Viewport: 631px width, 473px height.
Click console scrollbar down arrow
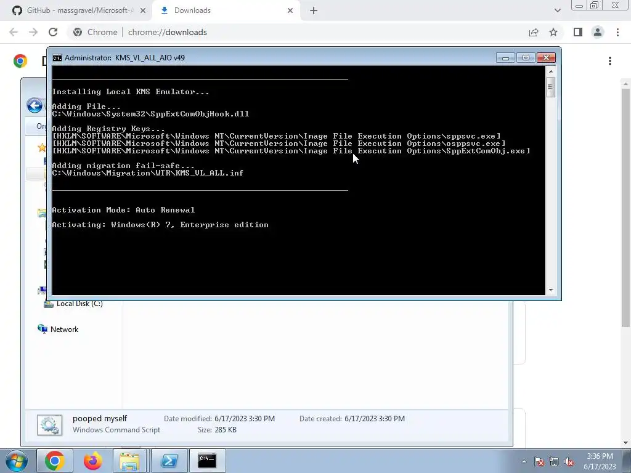click(x=551, y=290)
